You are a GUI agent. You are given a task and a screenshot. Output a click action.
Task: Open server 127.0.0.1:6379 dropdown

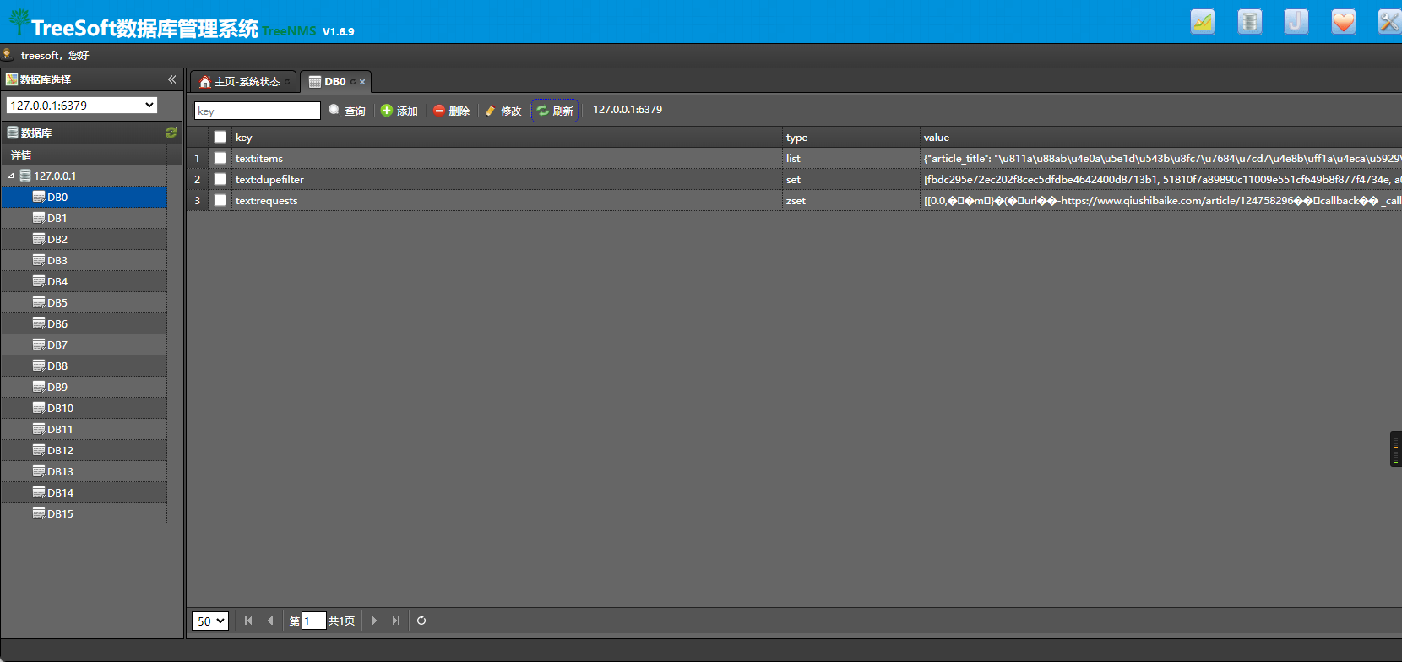(x=82, y=106)
